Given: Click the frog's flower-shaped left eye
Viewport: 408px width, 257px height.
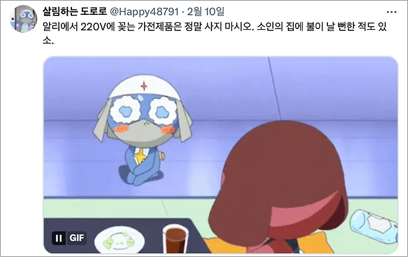Looking at the screenshot, I should coord(125,110).
